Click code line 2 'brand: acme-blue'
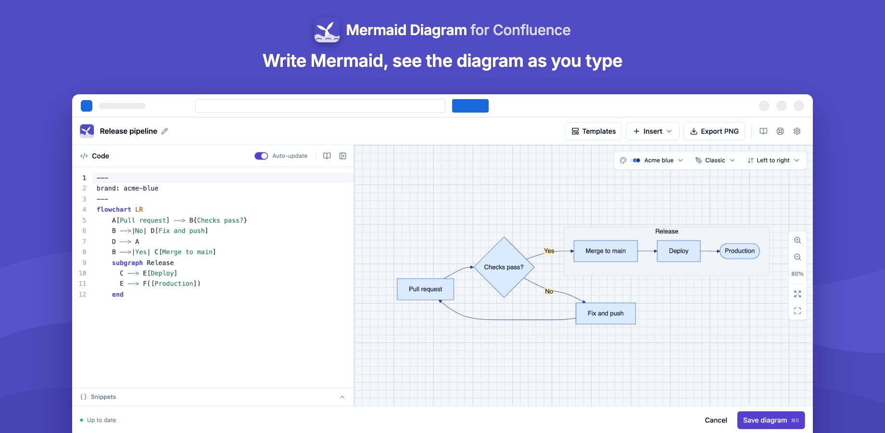885x433 pixels. [127, 188]
